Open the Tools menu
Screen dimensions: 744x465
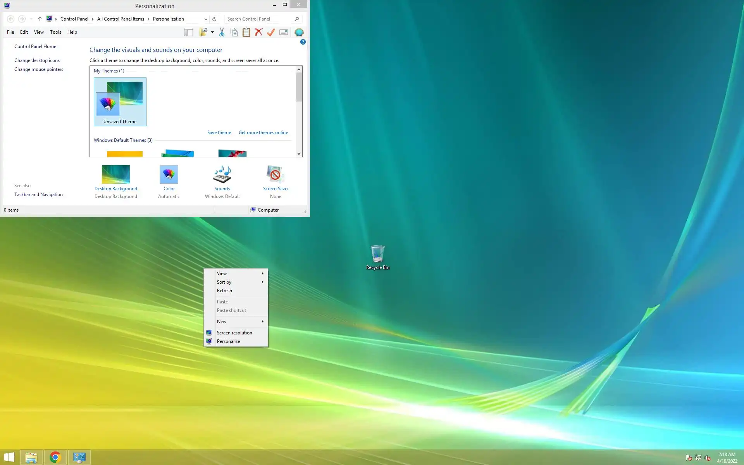pos(55,32)
